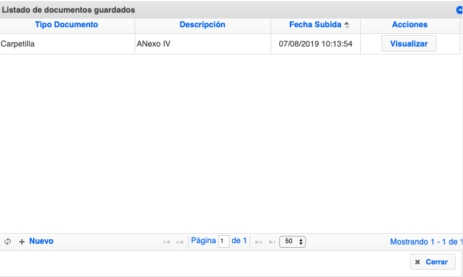This screenshot has height=277, width=463.
Task: Select the Carpetilla cell in the row
Action: [x=18, y=45]
